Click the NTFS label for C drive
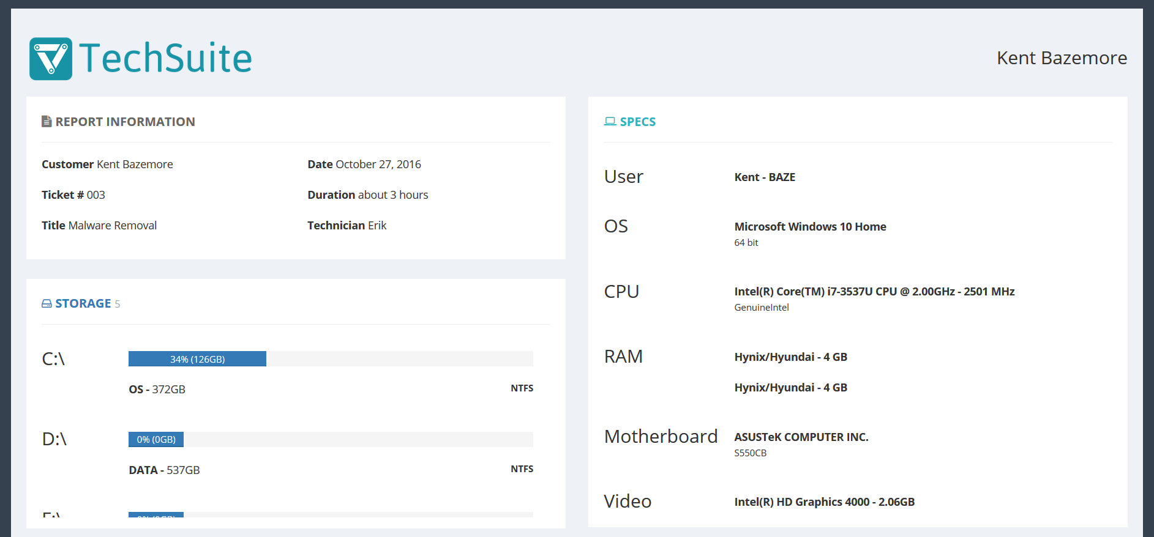Image resolution: width=1154 pixels, height=537 pixels. pyautogui.click(x=522, y=388)
